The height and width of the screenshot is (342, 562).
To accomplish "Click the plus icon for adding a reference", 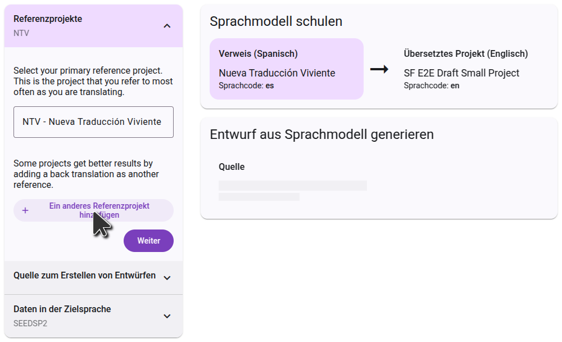I will pos(25,210).
